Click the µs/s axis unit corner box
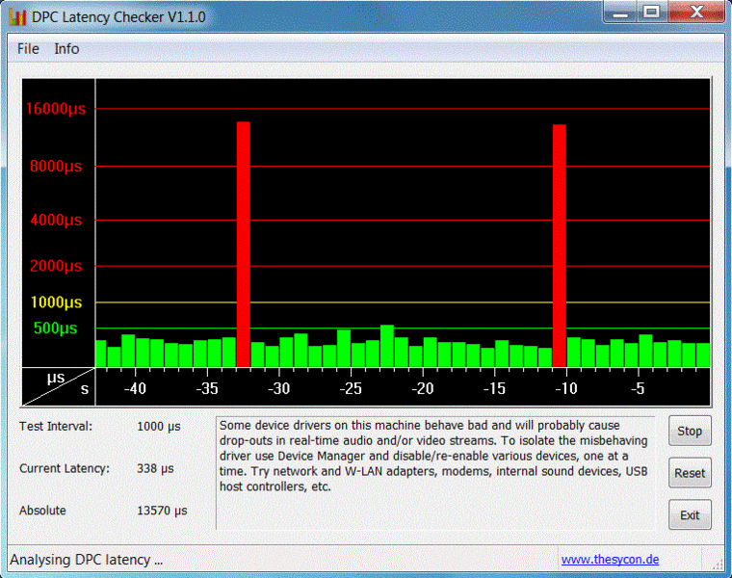The width and height of the screenshot is (732, 578). (59, 386)
